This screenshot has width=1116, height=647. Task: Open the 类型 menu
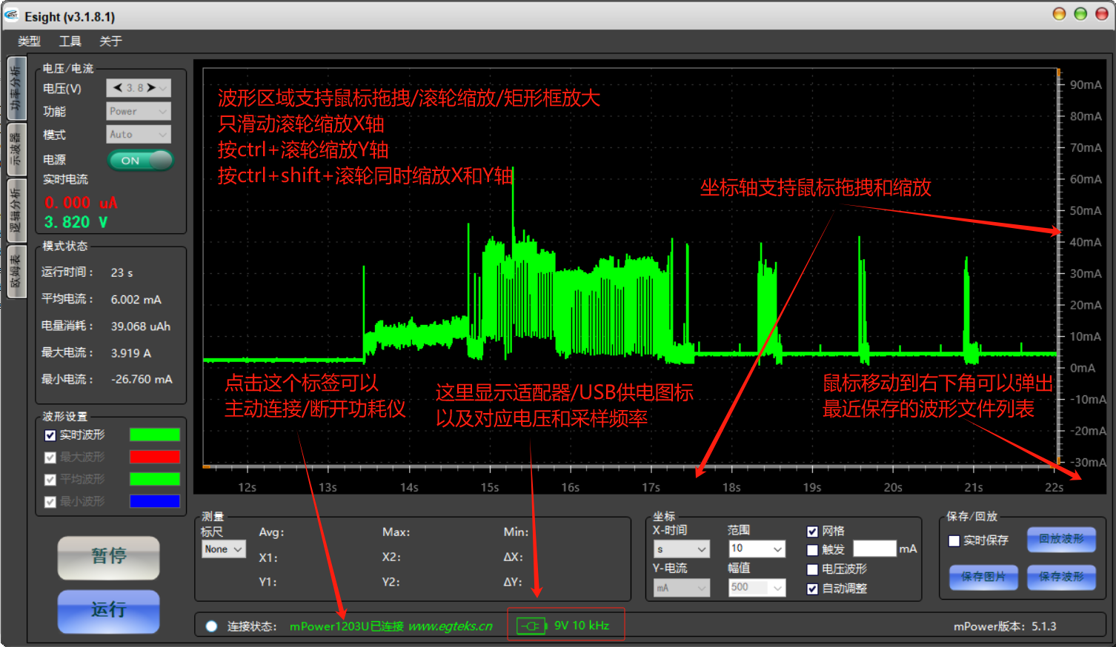[x=29, y=41]
